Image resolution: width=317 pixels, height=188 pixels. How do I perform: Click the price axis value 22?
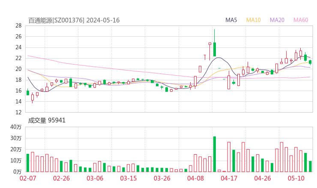click(18, 58)
